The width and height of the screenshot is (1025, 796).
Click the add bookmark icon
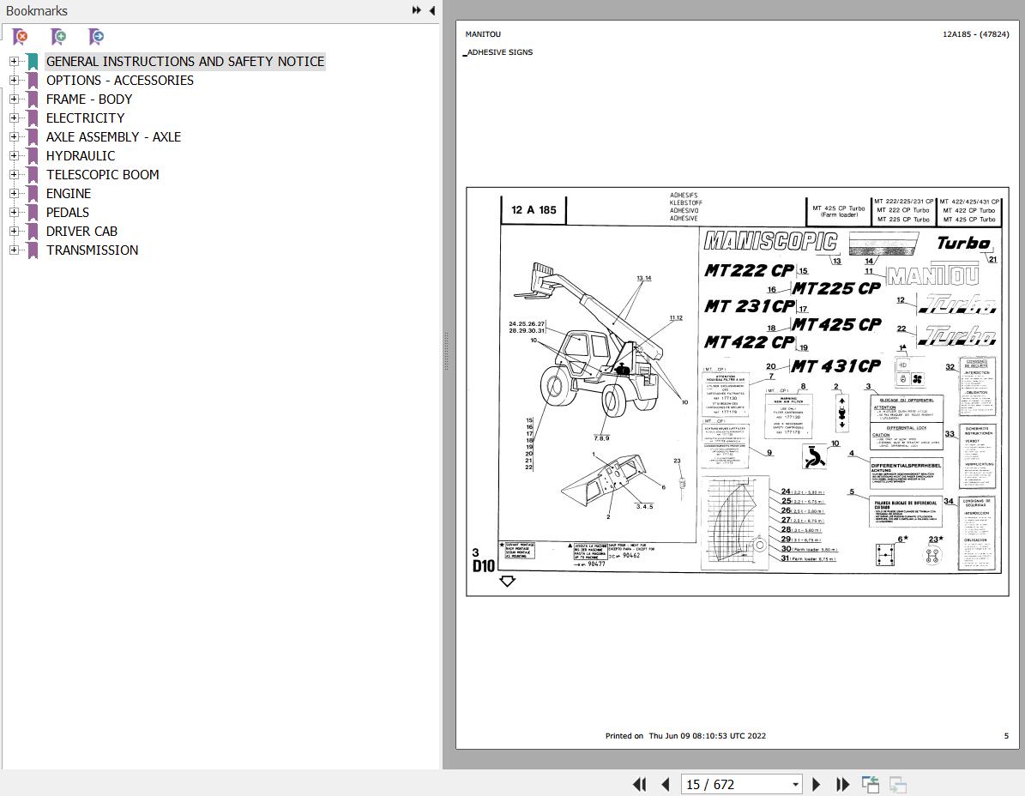click(58, 37)
